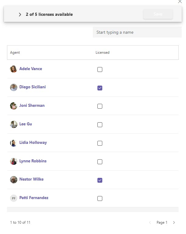Click the Licensed column header

click(103, 53)
